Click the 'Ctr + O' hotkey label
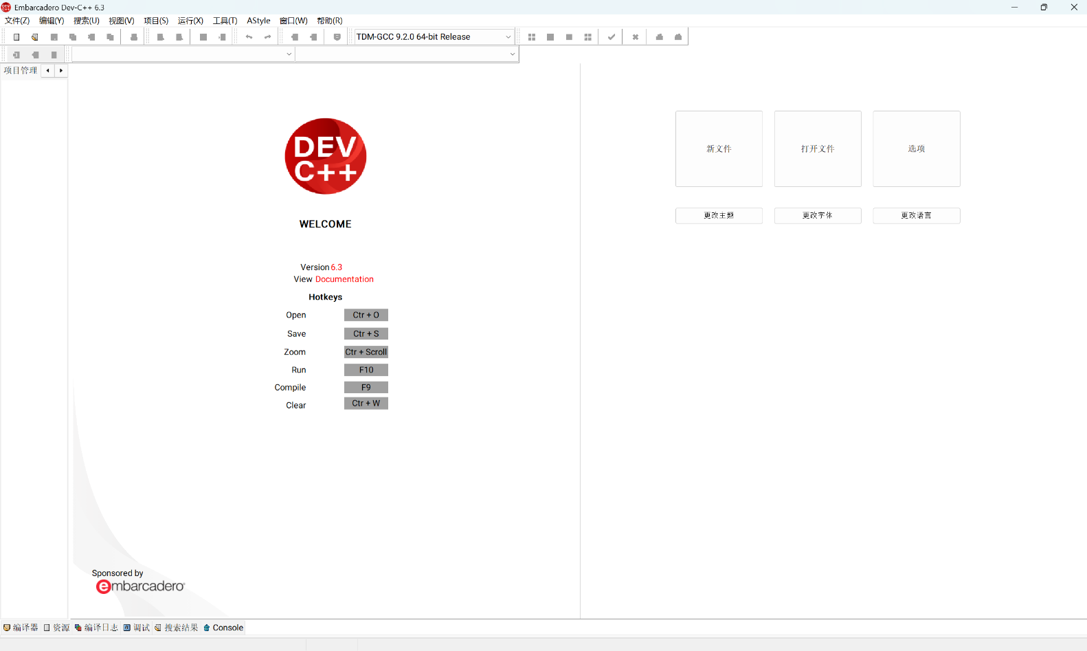Image resolution: width=1087 pixels, height=651 pixels. click(366, 315)
